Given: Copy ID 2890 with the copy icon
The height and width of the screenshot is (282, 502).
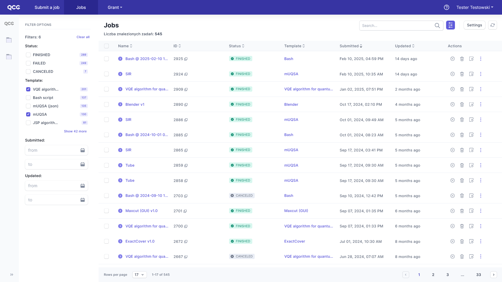Looking at the screenshot, I should (x=186, y=105).
